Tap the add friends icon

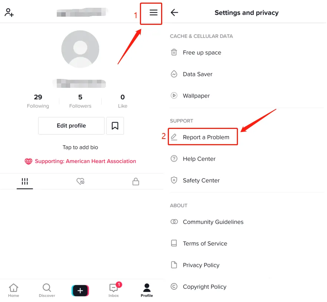pos(9,13)
